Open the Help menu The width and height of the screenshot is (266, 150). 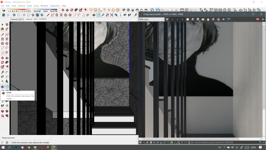[64, 6]
